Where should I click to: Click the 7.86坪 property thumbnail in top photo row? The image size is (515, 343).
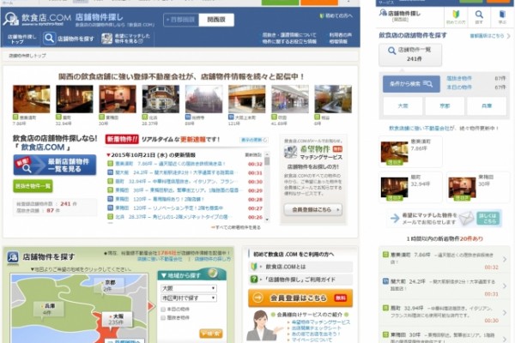tap(32, 99)
